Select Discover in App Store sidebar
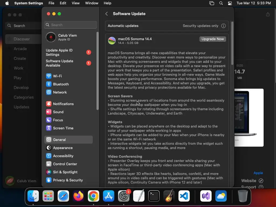 23,39
